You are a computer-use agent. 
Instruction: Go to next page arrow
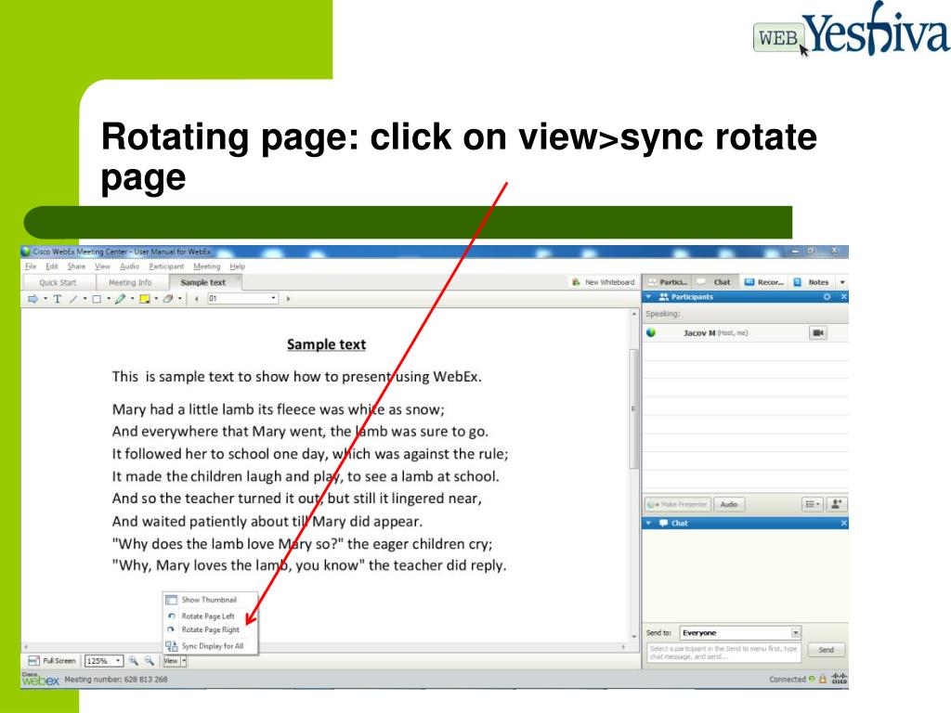point(288,298)
